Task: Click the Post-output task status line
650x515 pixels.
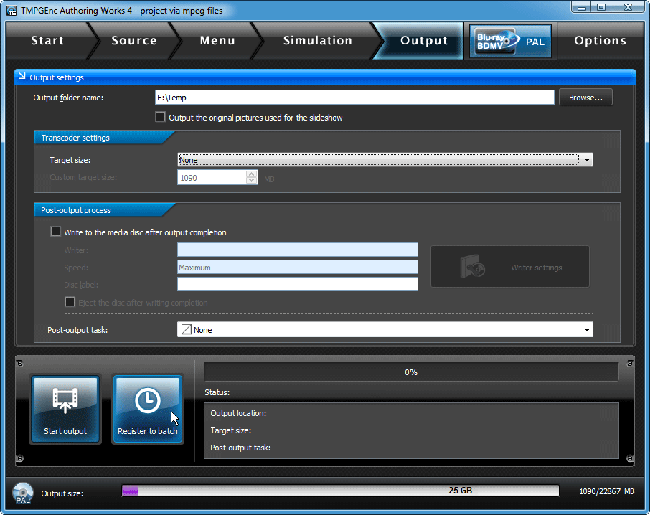Action: click(240, 448)
